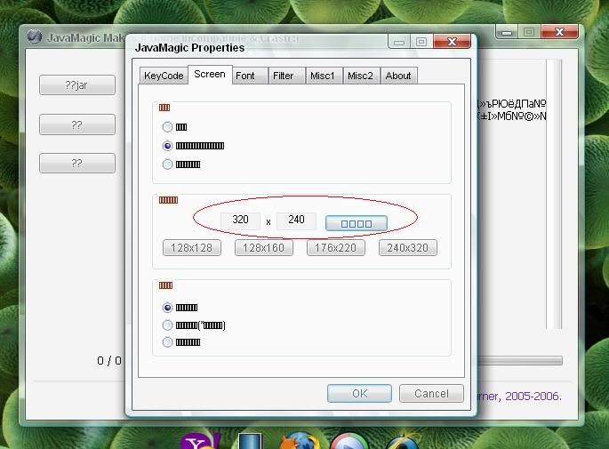
Task: Click the JavaMagic Maker title bar icon
Action: click(x=35, y=37)
